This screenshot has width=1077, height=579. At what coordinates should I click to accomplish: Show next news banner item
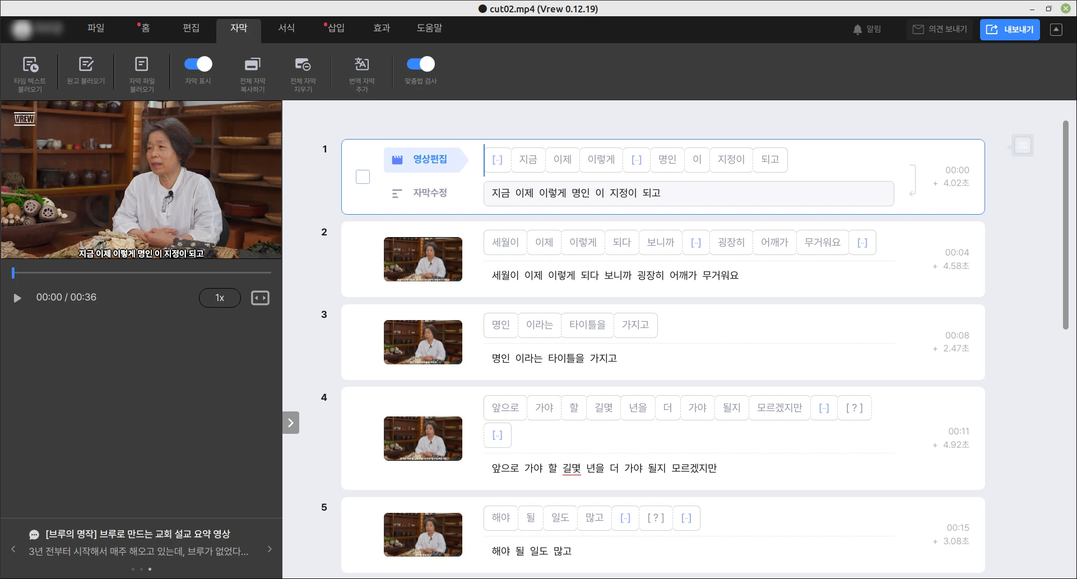[270, 549]
